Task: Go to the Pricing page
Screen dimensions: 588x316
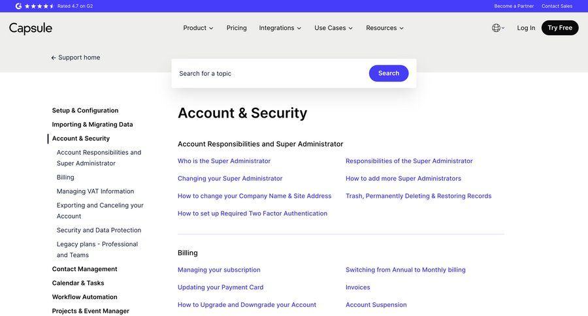Action: click(x=237, y=28)
